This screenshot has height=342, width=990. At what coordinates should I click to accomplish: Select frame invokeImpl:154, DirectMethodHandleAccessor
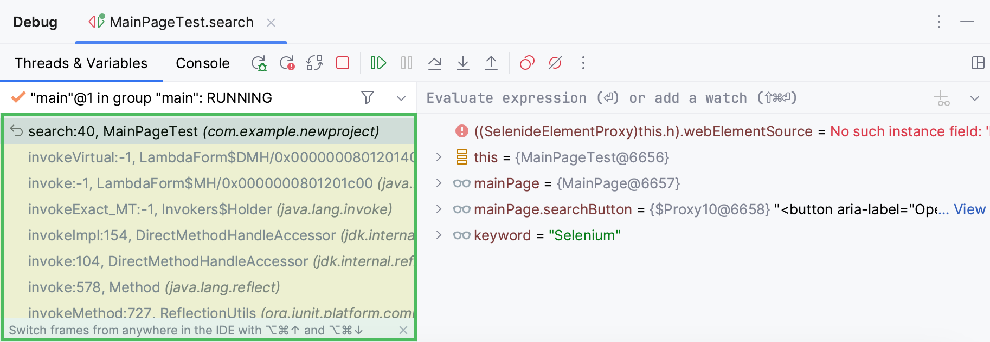pyautogui.click(x=209, y=235)
